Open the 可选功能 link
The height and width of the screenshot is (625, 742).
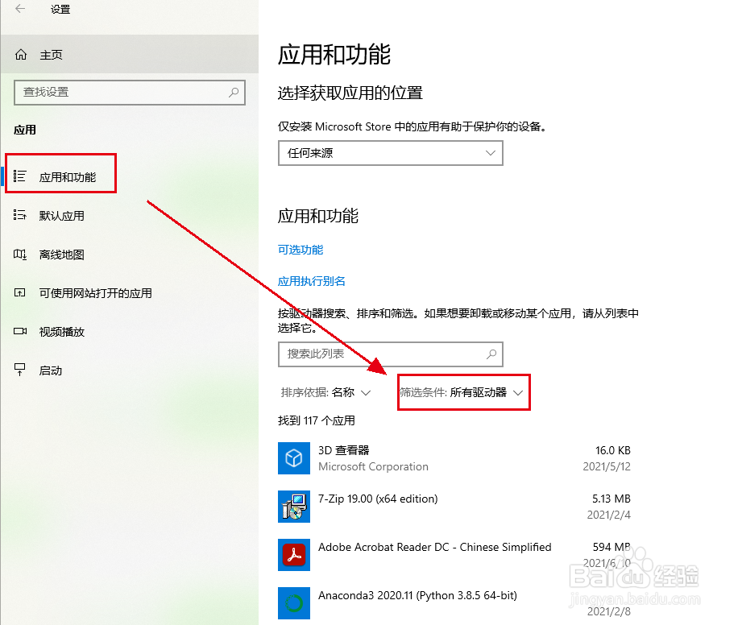[x=301, y=250]
